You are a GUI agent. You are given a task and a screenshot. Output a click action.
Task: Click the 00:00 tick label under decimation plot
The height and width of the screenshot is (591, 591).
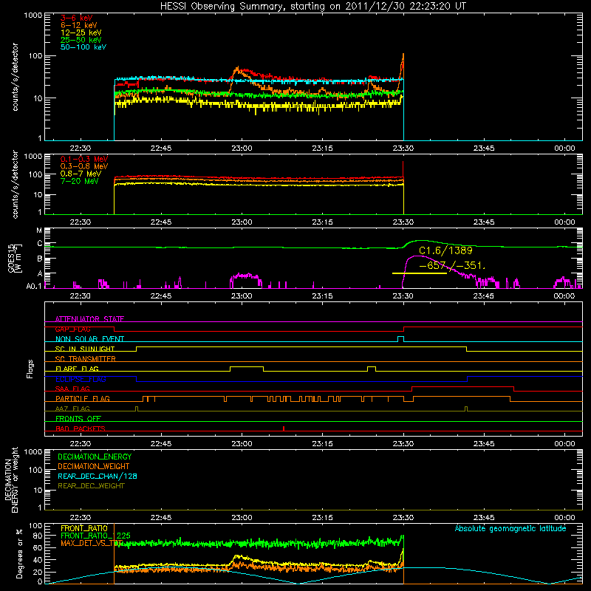click(564, 518)
